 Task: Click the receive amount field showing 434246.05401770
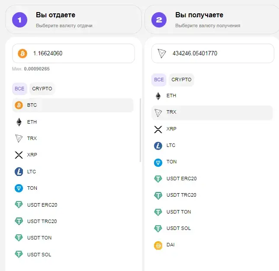[x=213, y=53]
